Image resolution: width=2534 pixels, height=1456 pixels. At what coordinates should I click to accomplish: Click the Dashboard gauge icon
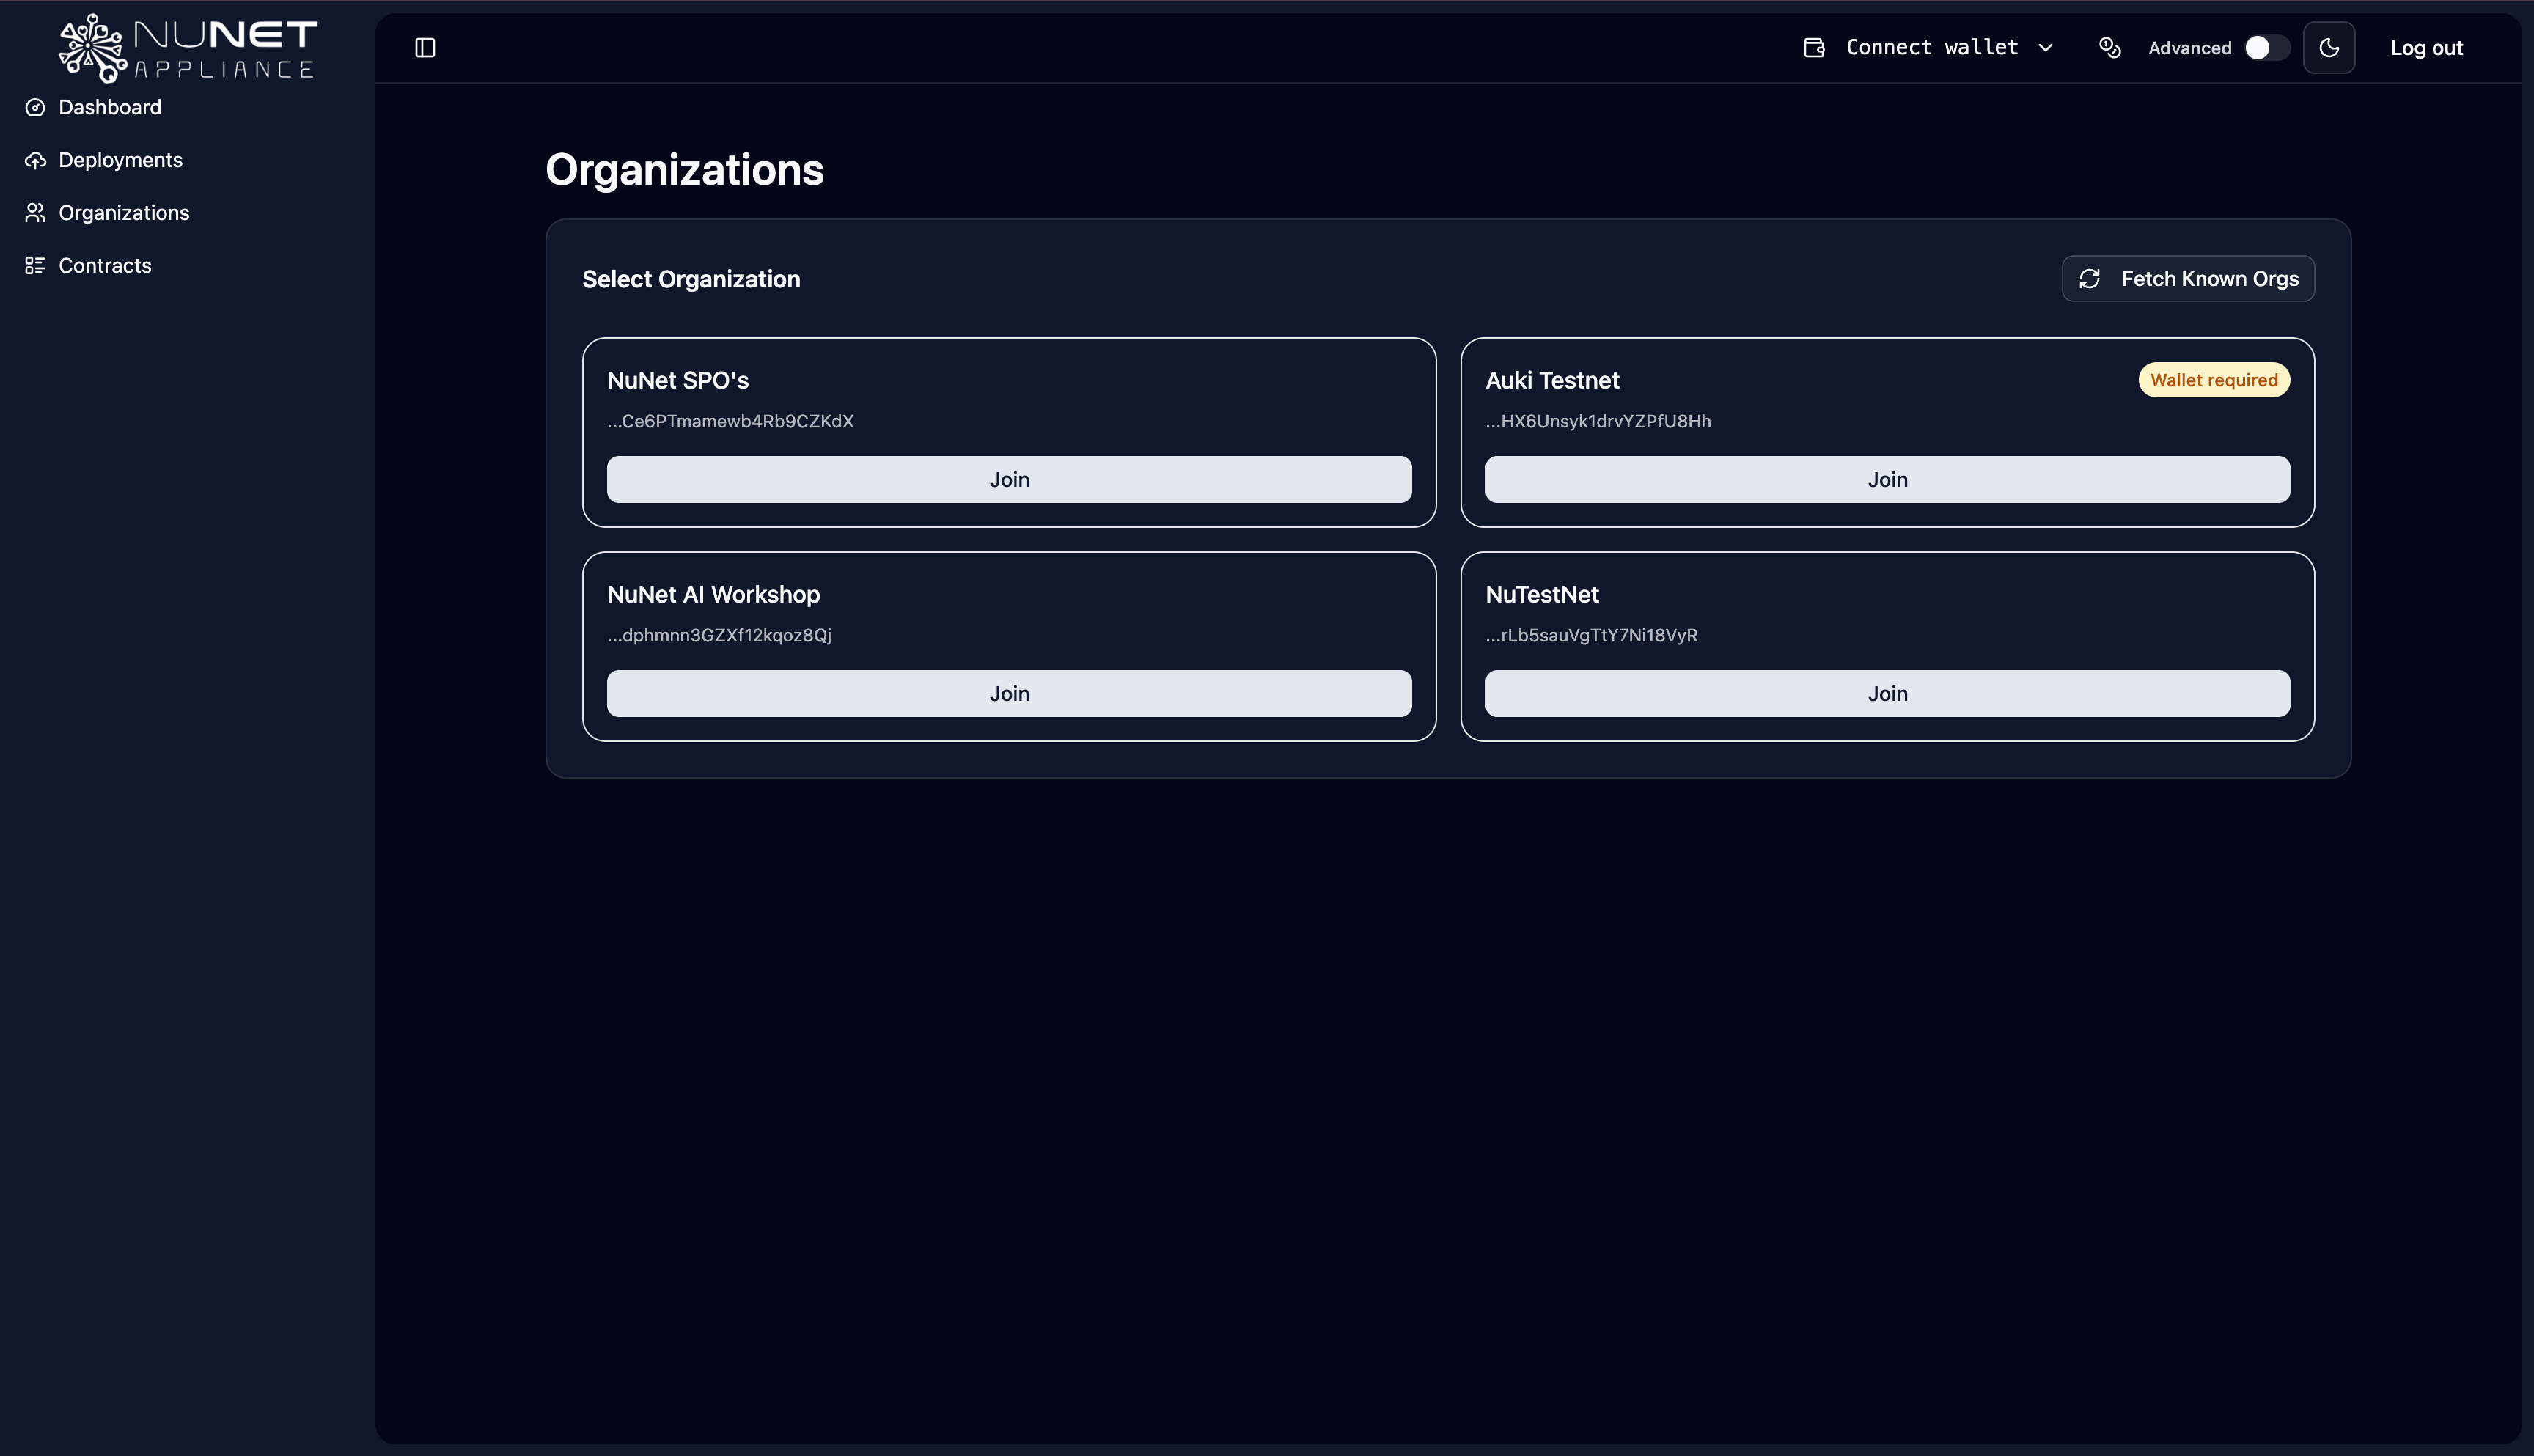tap(35, 107)
